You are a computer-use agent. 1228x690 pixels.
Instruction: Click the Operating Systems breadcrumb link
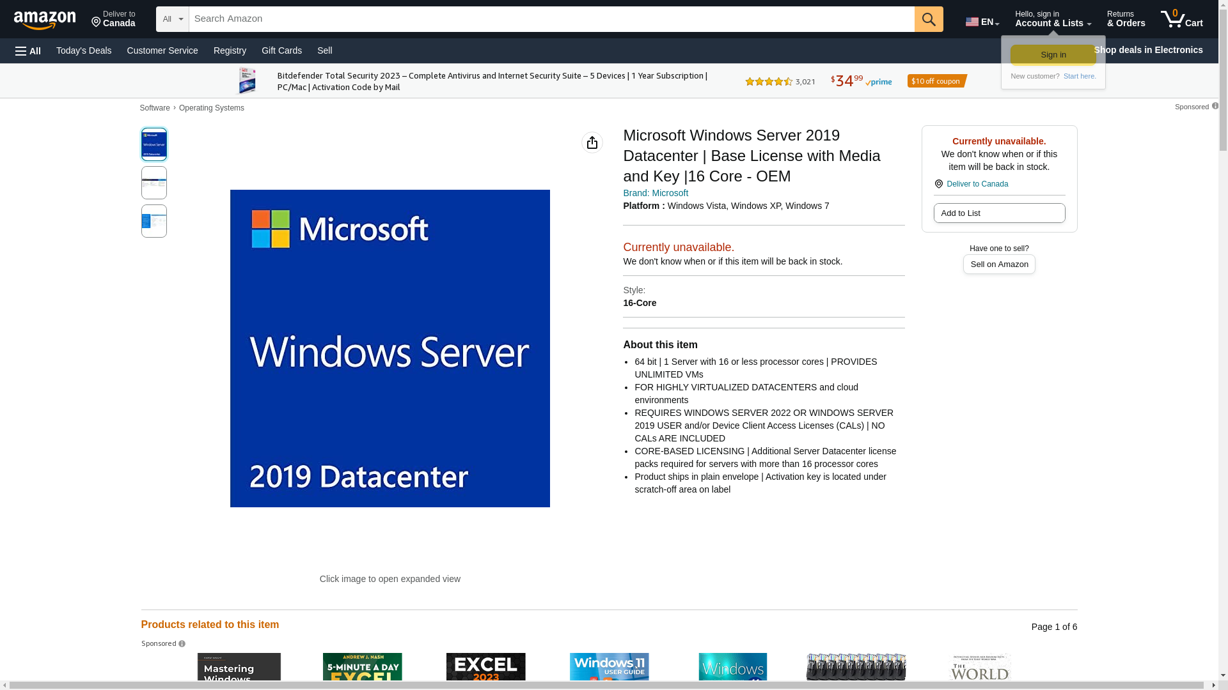212,108
